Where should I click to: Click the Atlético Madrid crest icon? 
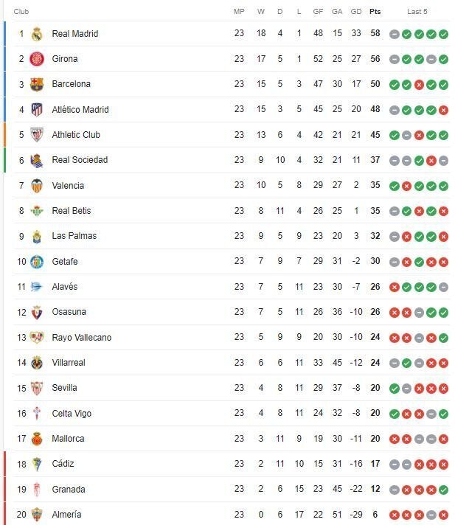(37, 110)
